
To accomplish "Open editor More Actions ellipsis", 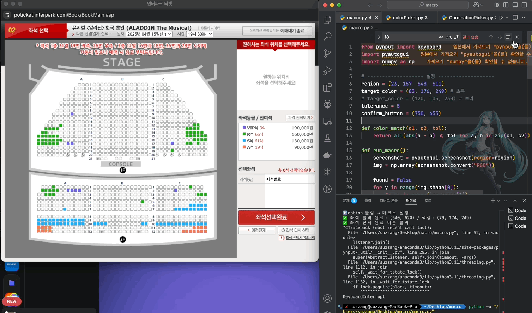I will (x=524, y=18).
